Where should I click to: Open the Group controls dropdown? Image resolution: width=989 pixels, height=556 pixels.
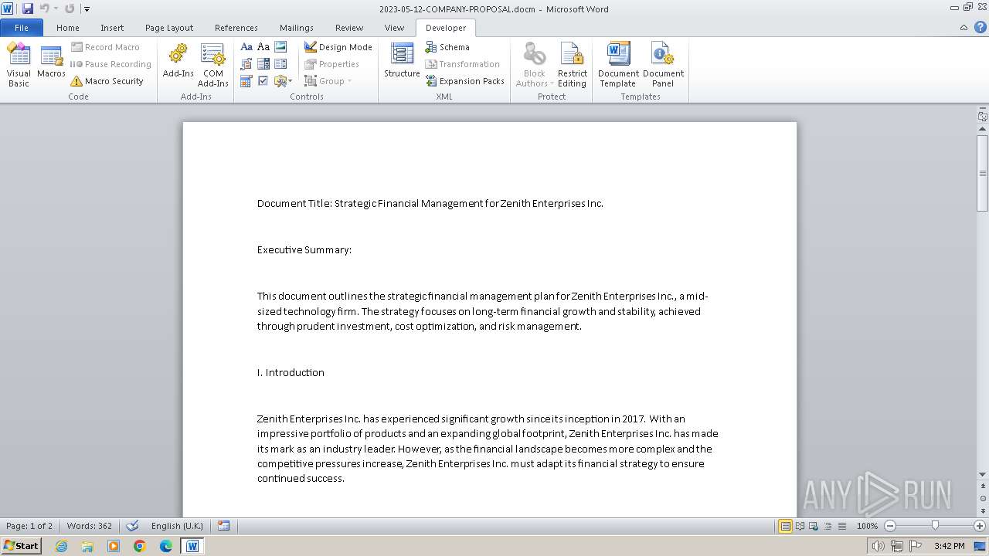tap(328, 81)
